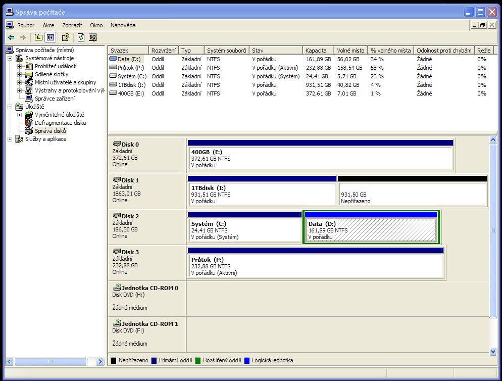The height and width of the screenshot is (381, 502).
Task: Click the green Refresh toolbar icon
Action: click(81, 37)
